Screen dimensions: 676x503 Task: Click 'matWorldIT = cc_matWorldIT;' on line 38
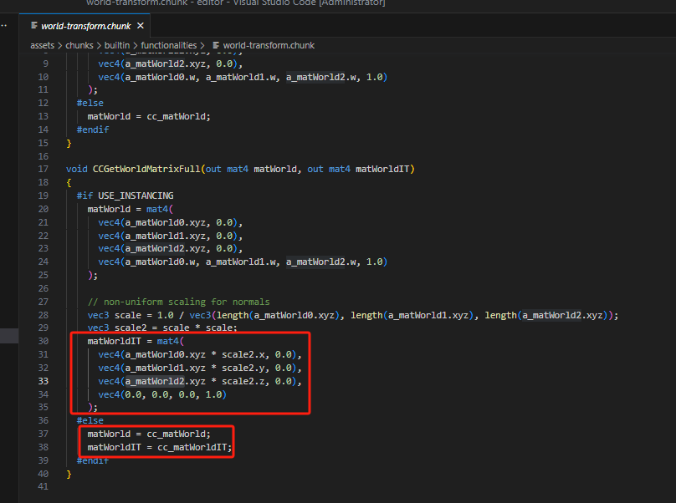click(160, 447)
